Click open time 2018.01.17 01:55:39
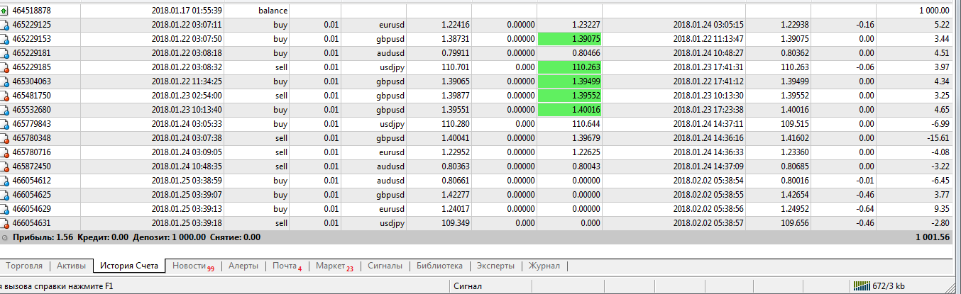 (x=187, y=11)
